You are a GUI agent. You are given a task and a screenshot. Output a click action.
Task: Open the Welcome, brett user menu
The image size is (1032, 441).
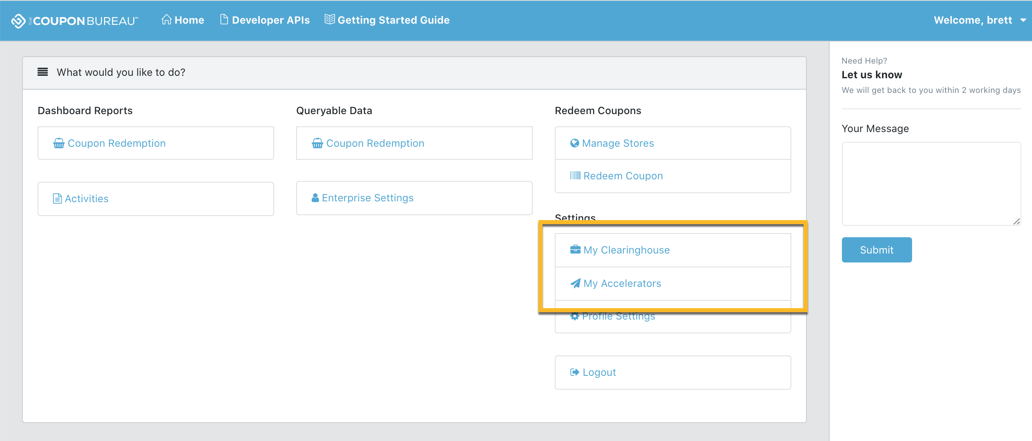coord(973,20)
